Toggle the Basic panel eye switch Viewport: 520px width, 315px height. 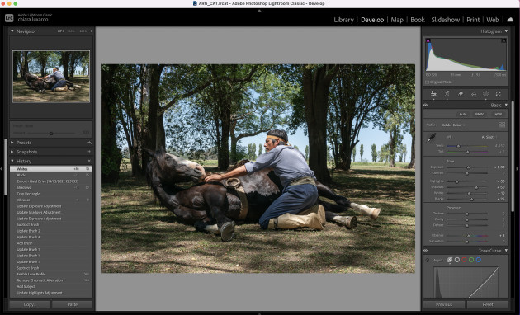426,105
